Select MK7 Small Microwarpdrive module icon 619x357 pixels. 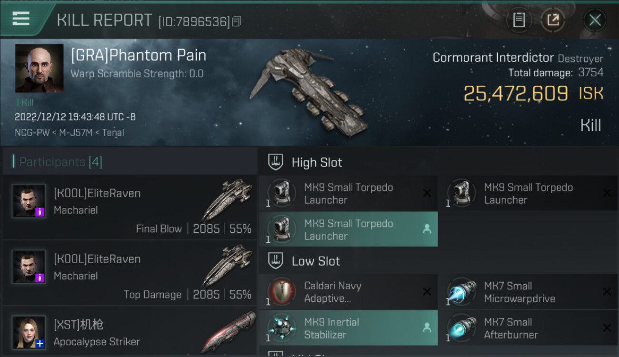coord(461,292)
